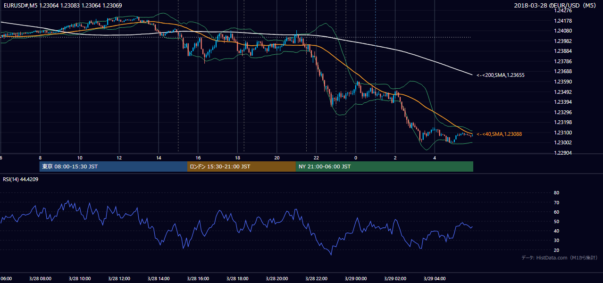Click the ロンドン 15:30-21:00 JST session bar
Screen dimensions: 603x283
pos(242,166)
